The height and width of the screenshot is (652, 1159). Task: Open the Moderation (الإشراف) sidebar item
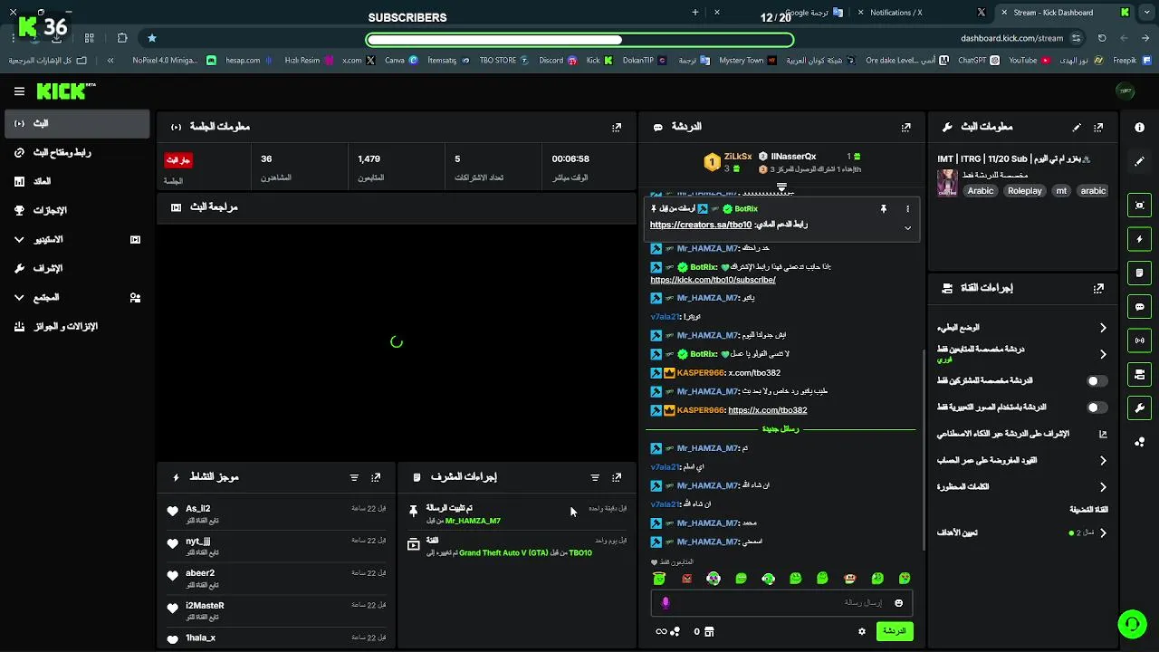pos(76,269)
